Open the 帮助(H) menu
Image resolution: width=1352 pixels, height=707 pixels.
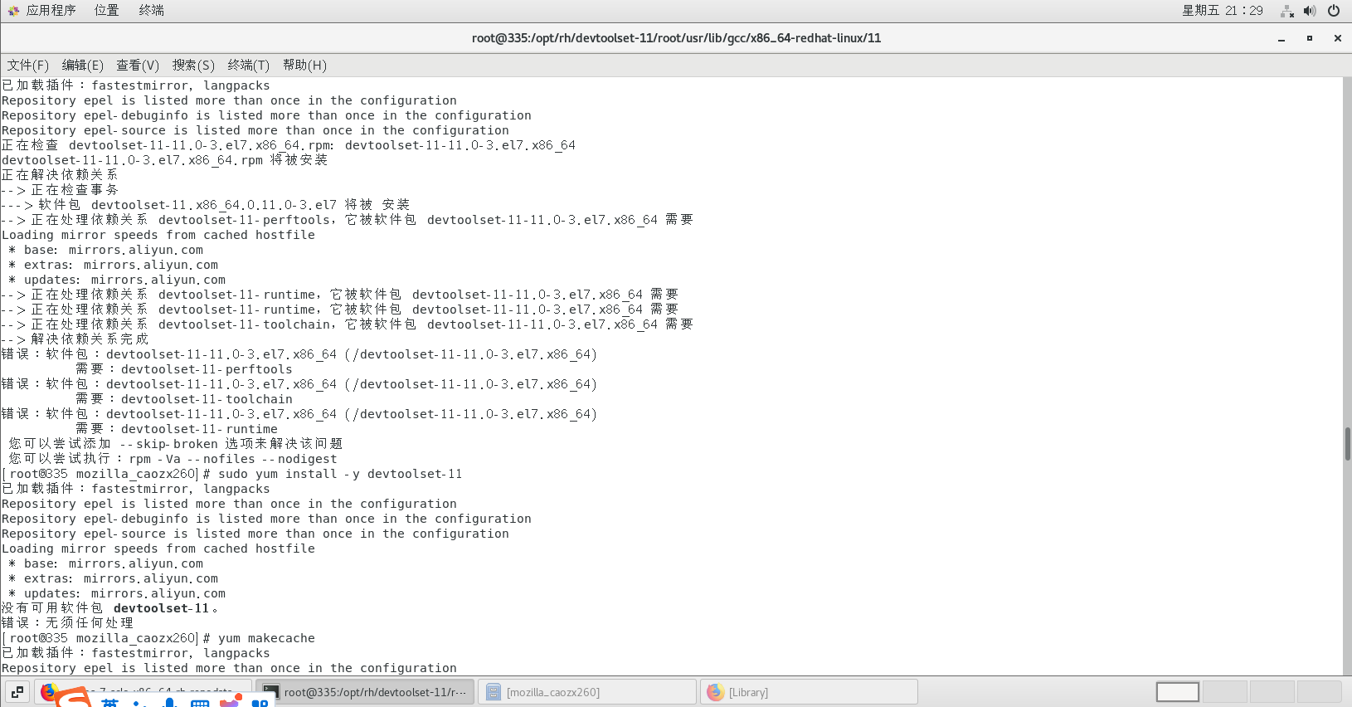(304, 66)
